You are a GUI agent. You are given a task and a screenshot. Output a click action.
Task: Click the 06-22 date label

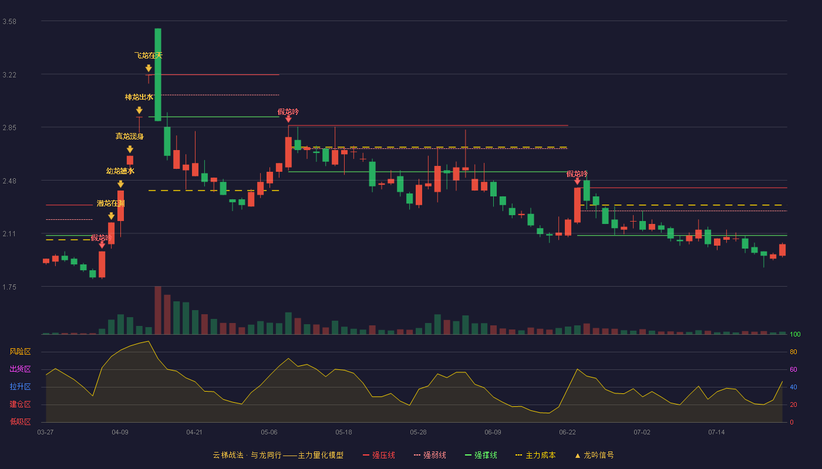567,432
